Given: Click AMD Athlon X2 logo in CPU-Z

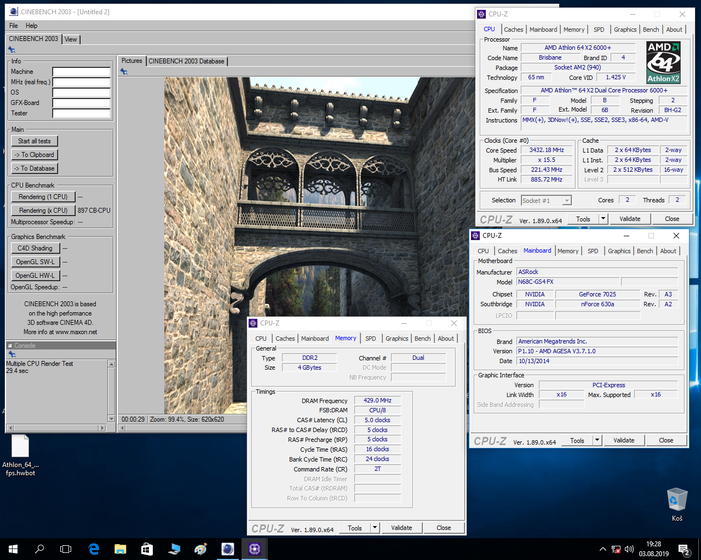Looking at the screenshot, I should pos(663,62).
